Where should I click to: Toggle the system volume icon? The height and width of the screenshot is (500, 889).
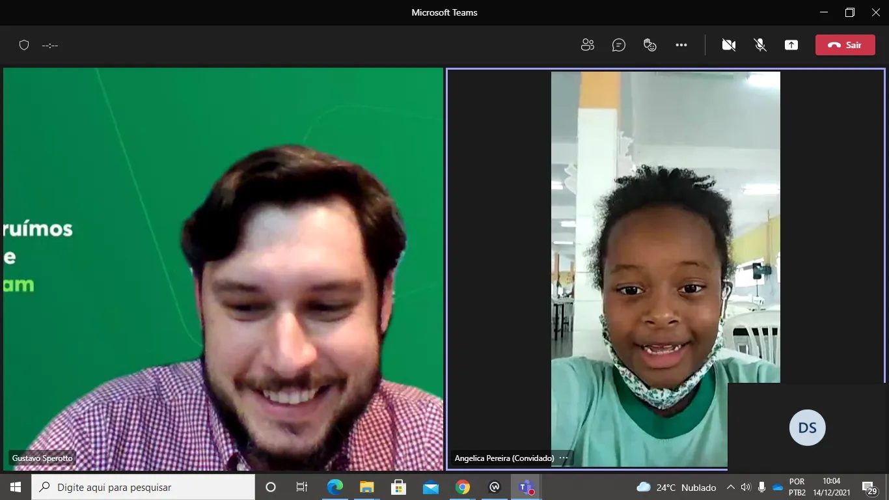point(745,487)
